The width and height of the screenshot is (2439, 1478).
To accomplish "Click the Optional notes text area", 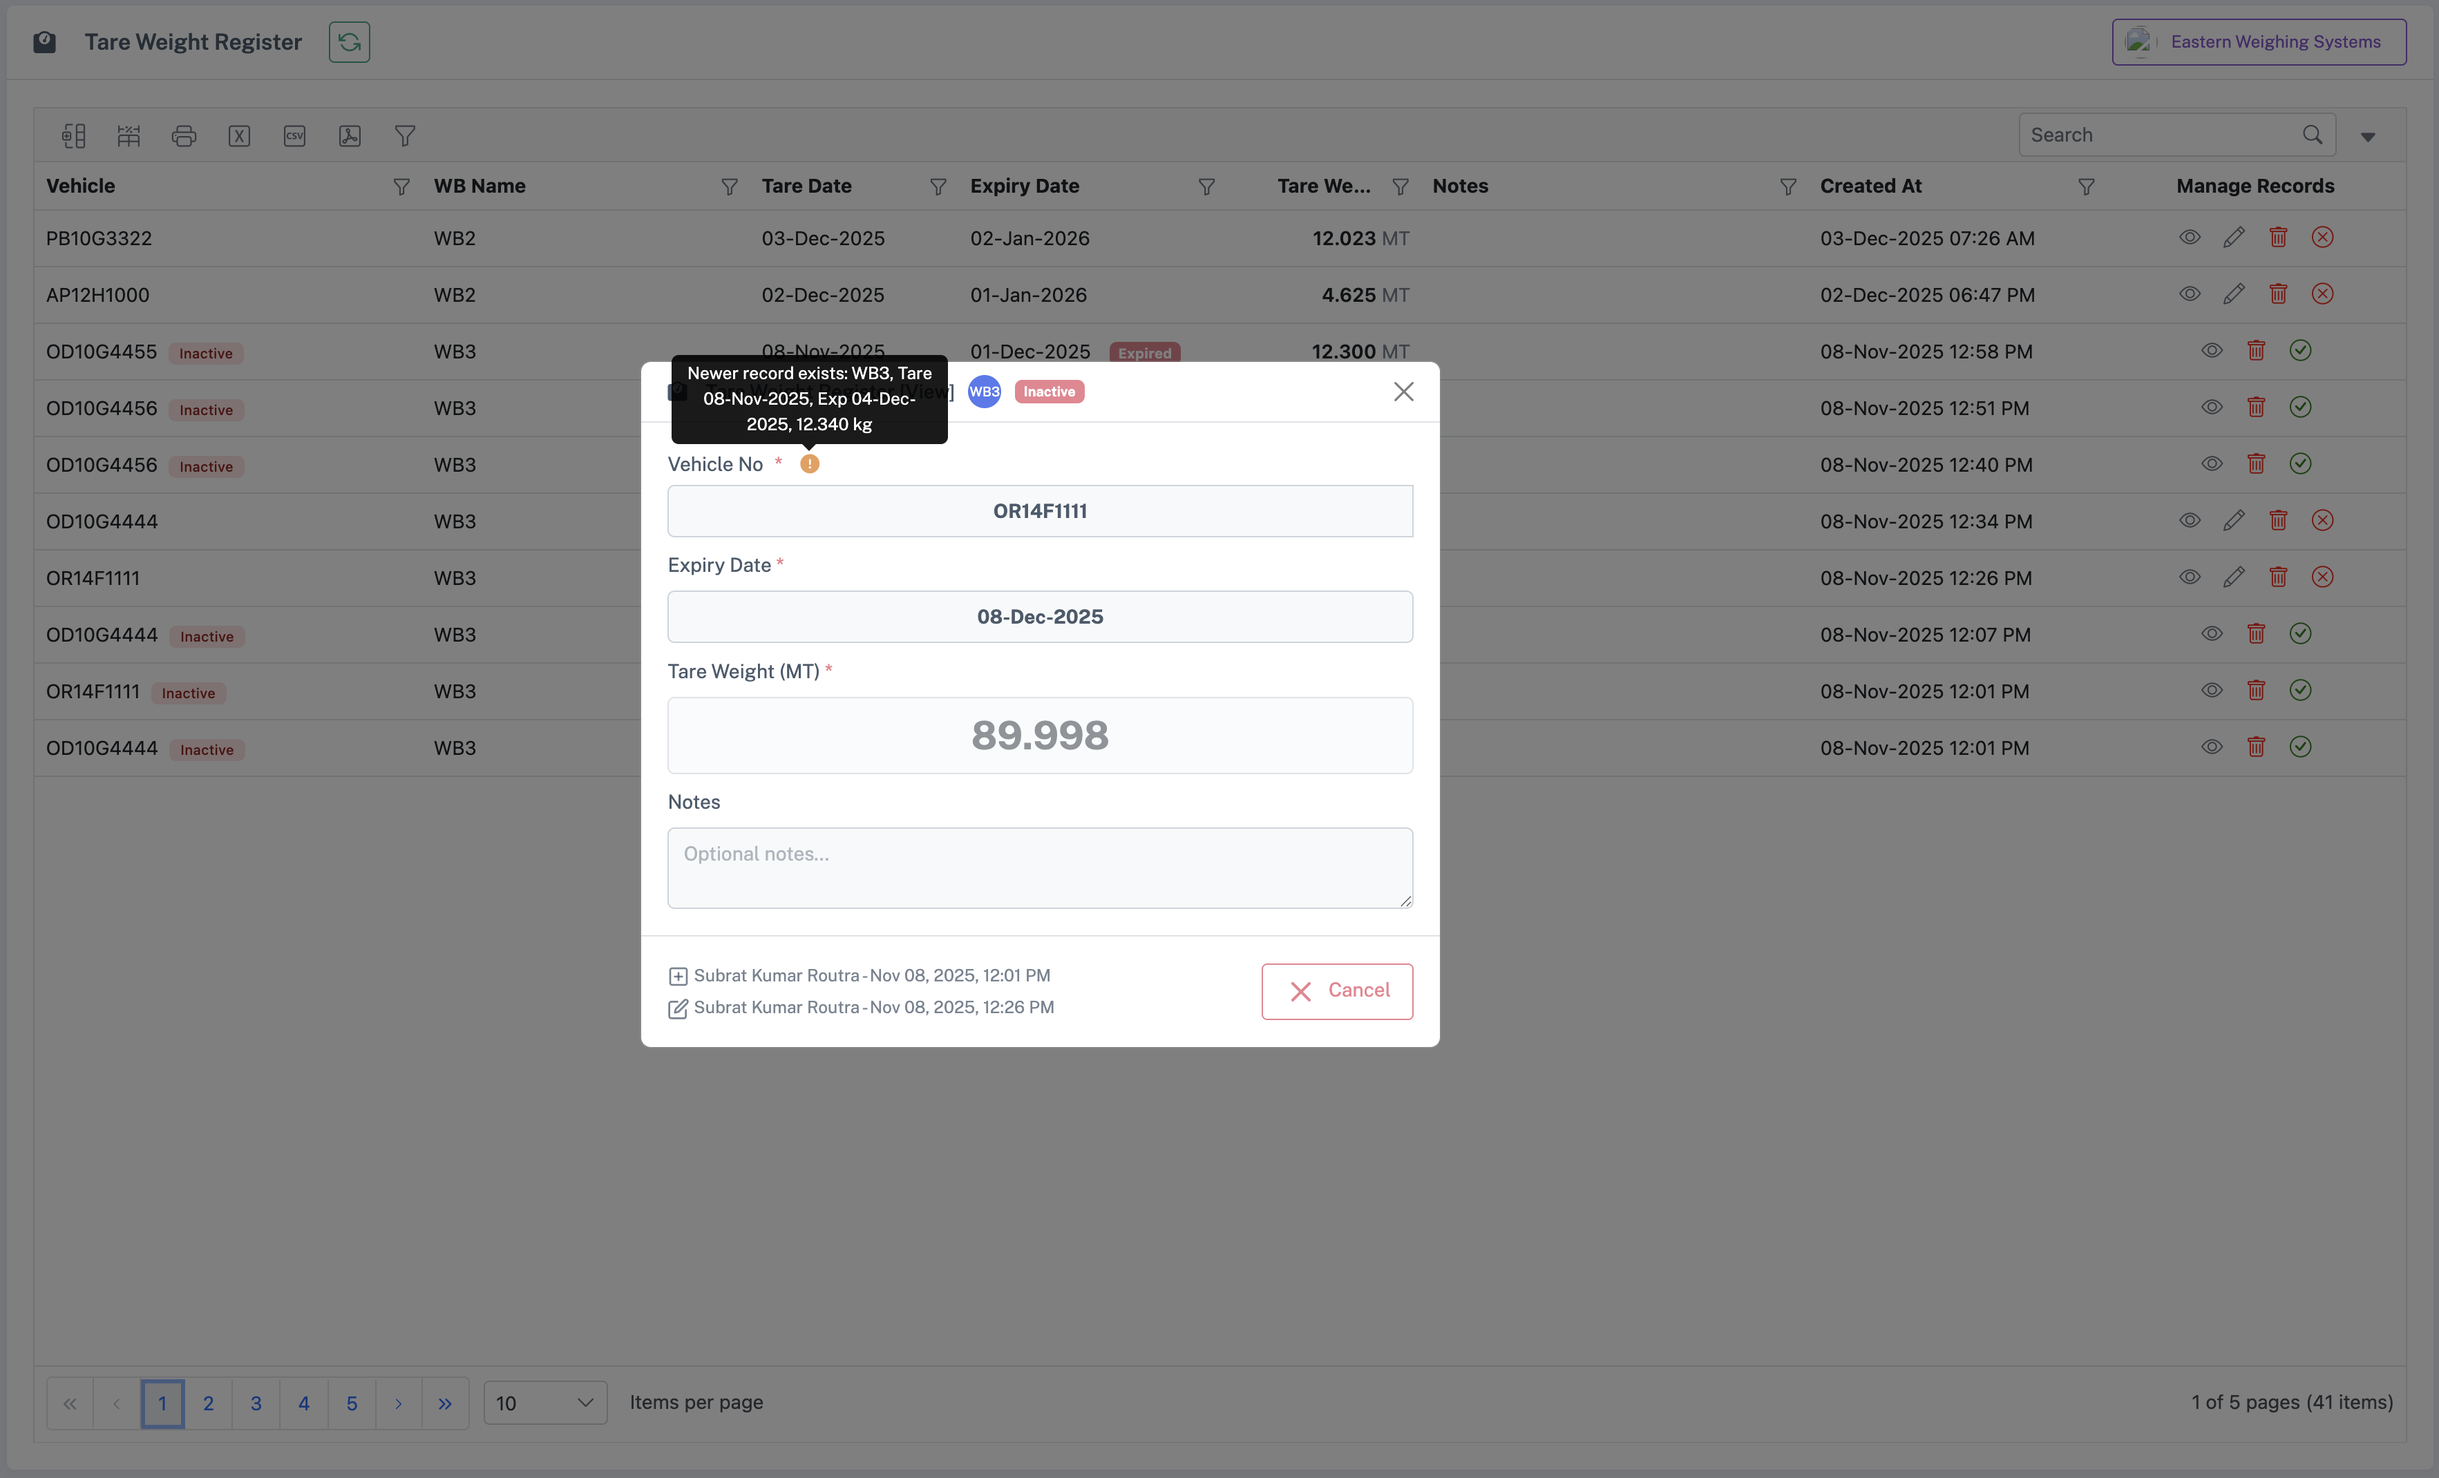I will 1041,867.
